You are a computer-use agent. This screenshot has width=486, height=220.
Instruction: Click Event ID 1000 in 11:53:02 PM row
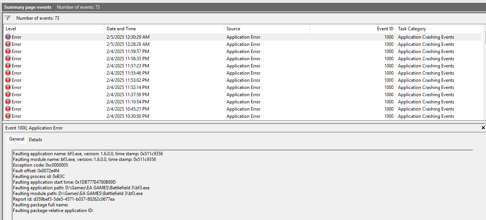(x=389, y=80)
